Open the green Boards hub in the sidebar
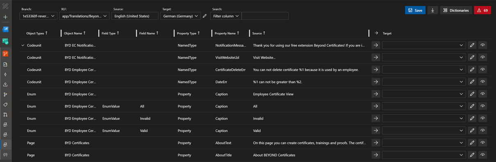 [x=5, y=41]
